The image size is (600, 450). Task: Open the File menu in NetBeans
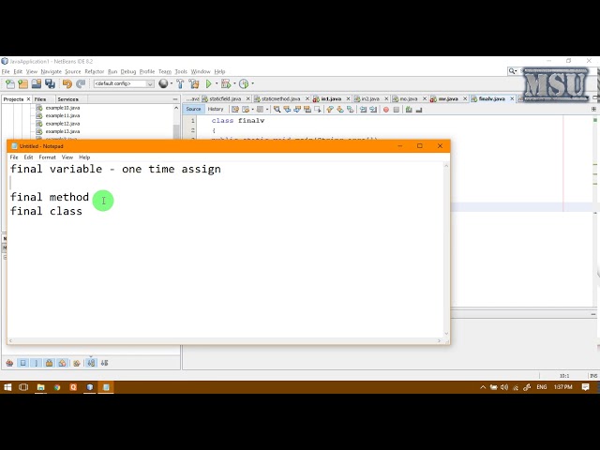click(6, 71)
